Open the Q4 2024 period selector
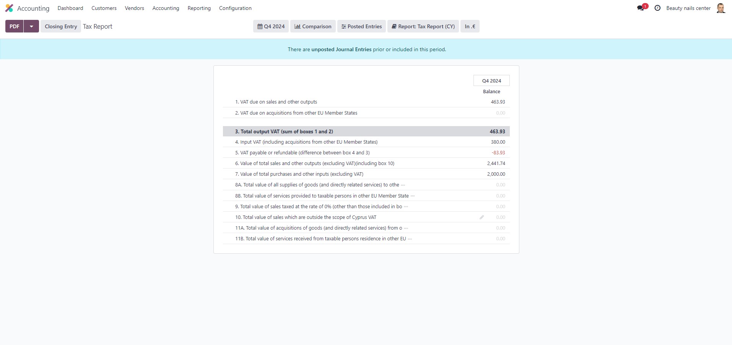 270,26
